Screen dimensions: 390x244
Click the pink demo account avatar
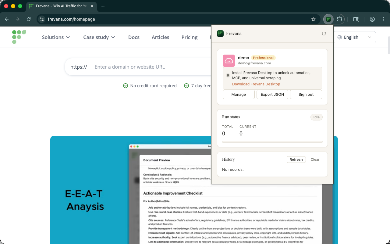[x=229, y=61]
